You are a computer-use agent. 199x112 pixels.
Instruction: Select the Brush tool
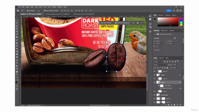click(x=17, y=40)
